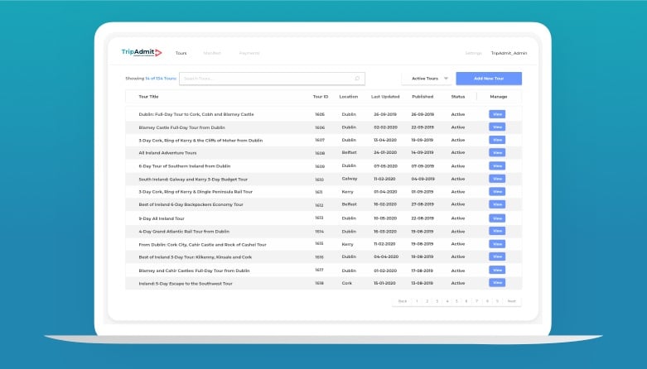The image size is (647, 369).
Task: Go to page 1
Action: (417, 301)
